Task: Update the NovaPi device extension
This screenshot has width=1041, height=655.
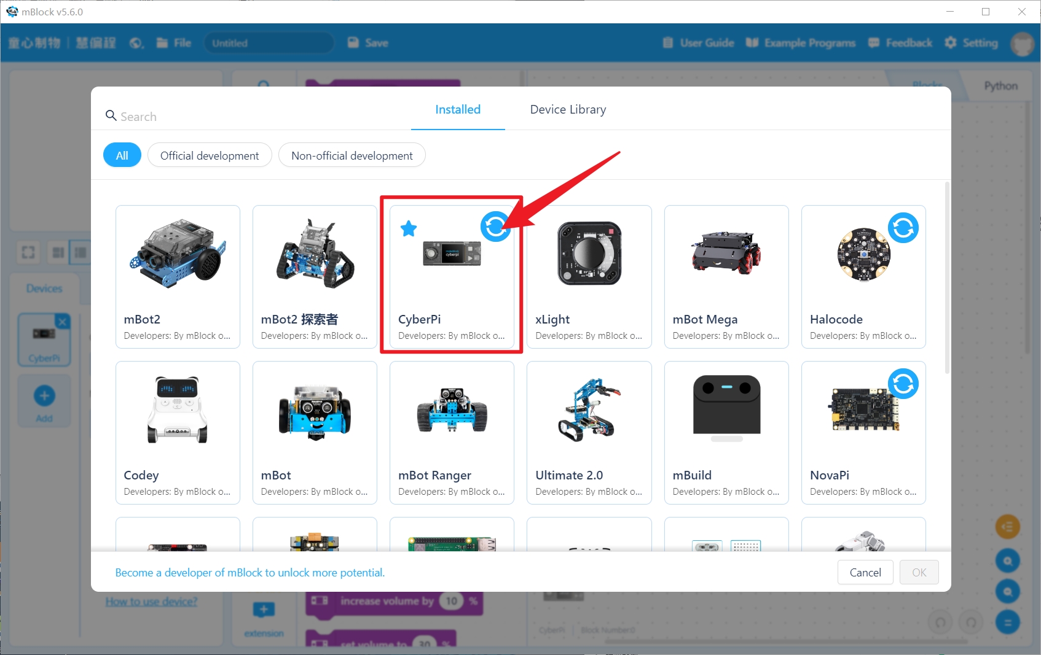Action: point(903,383)
